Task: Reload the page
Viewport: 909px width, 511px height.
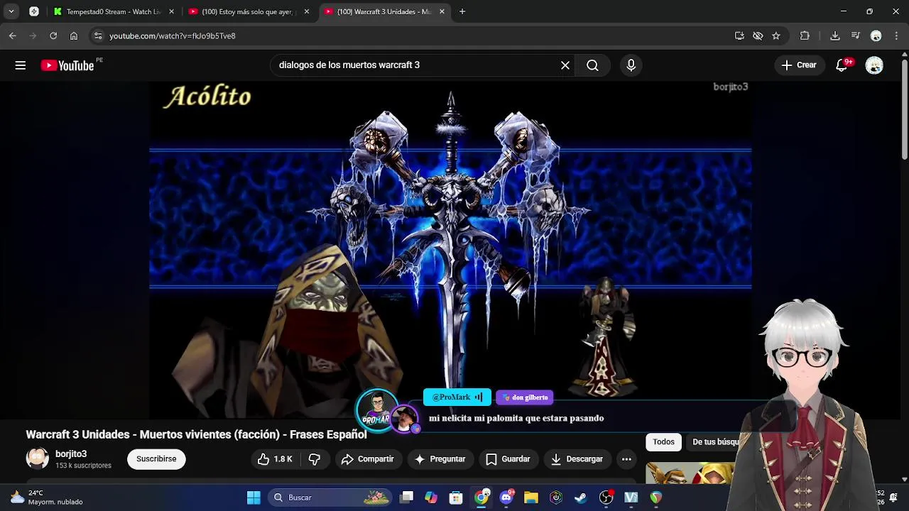Action: coord(53,35)
